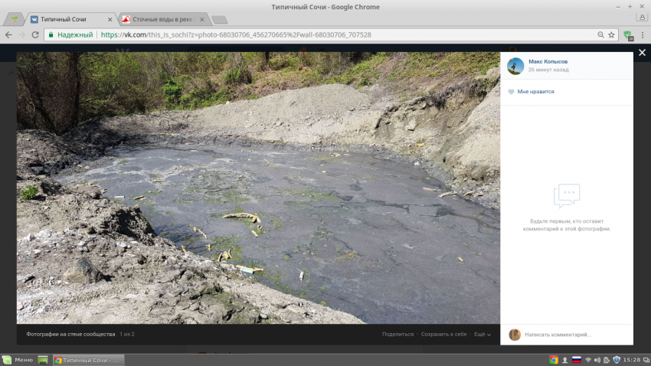Click "Сохранить к себе" to save photo

pos(443,335)
